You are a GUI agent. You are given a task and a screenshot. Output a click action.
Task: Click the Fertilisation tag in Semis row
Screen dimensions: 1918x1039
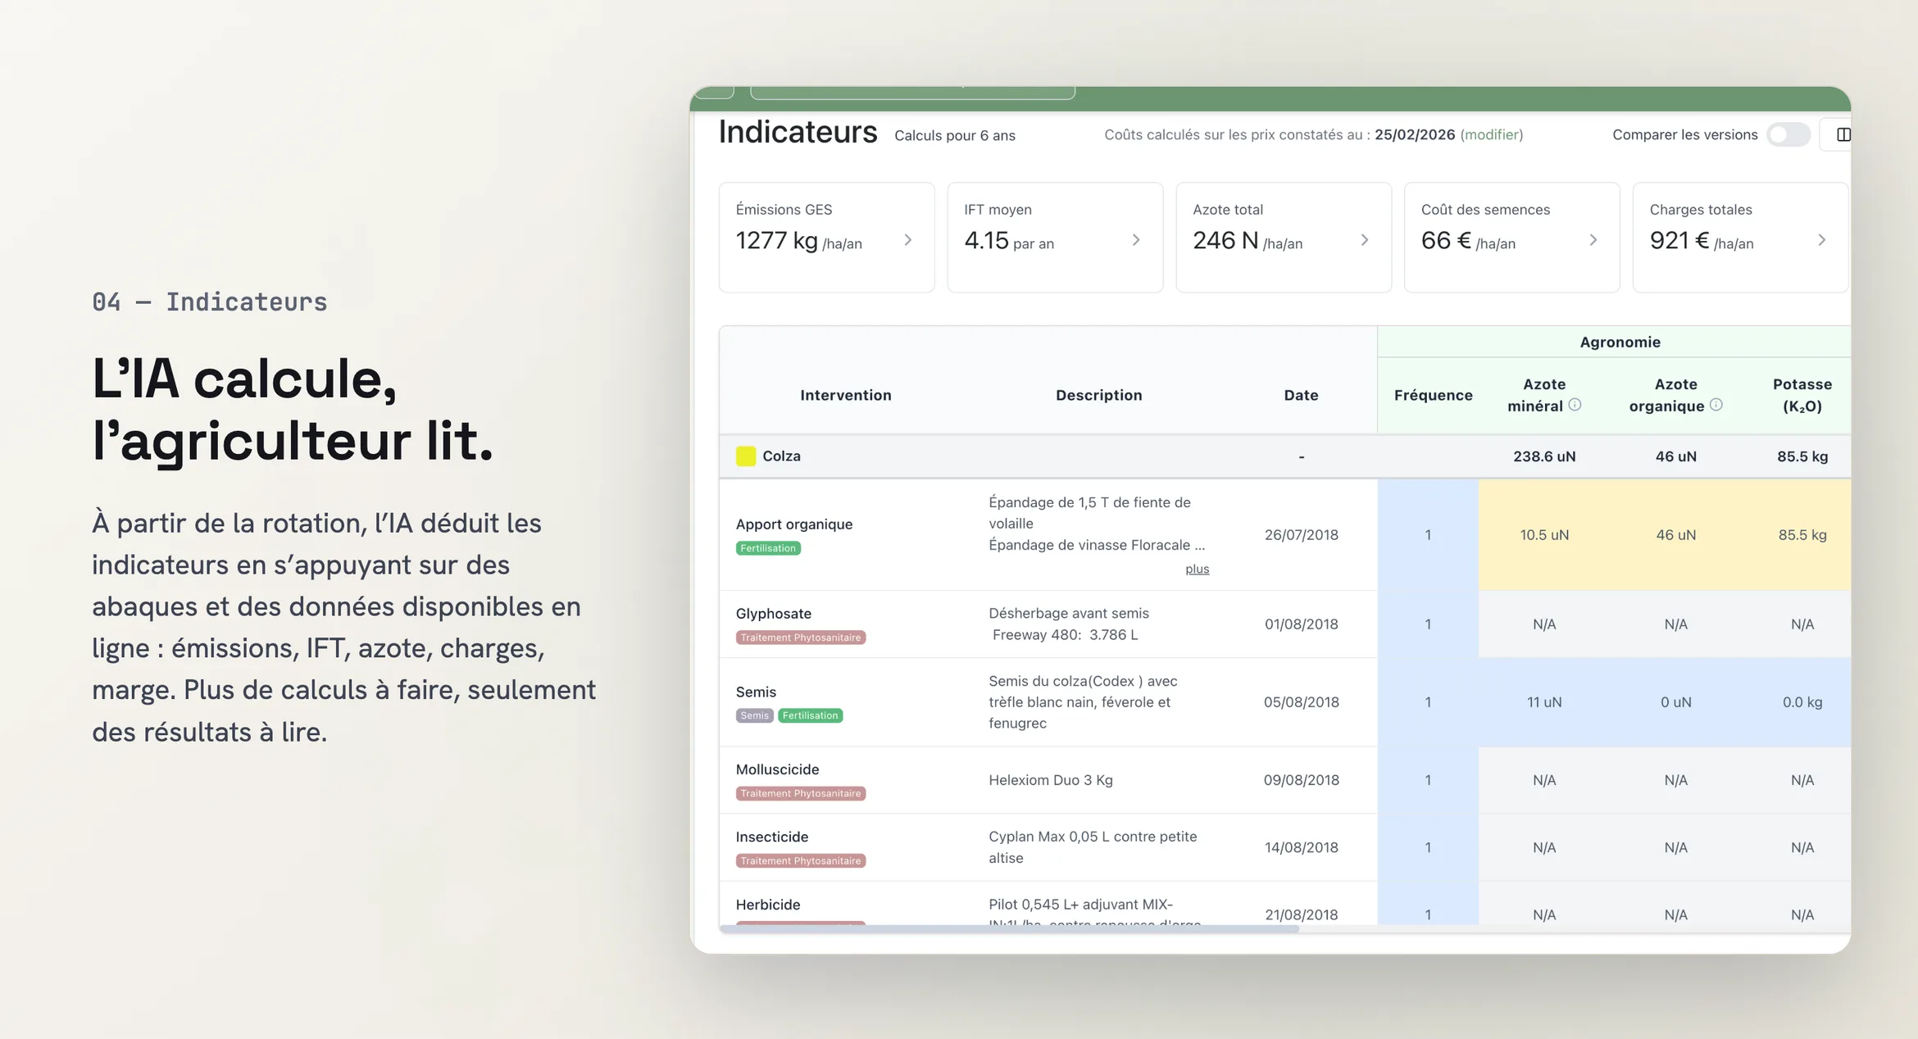(x=810, y=715)
